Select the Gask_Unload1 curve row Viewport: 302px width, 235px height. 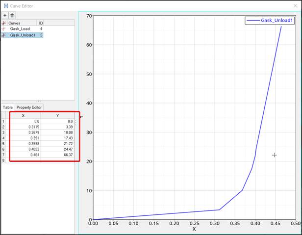tap(23, 35)
